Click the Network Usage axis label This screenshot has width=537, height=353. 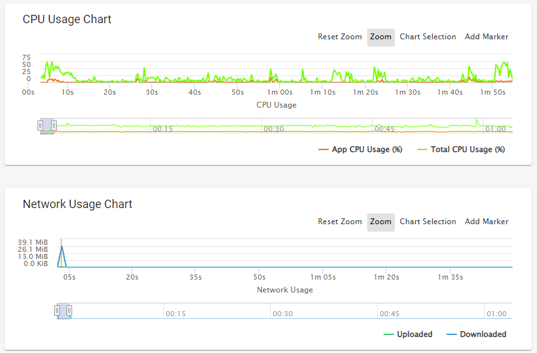click(285, 290)
